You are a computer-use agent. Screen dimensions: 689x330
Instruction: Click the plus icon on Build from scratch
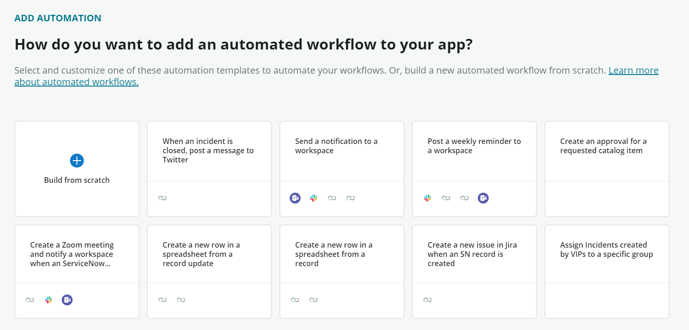[x=76, y=161]
